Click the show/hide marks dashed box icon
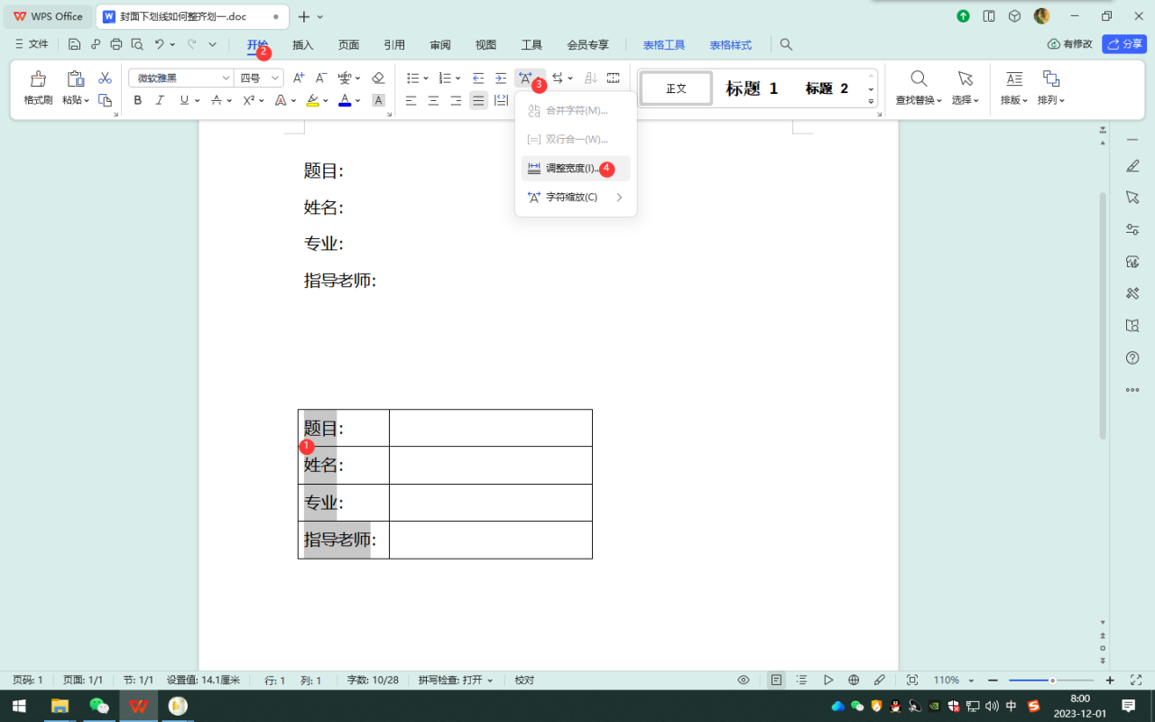 coord(614,79)
